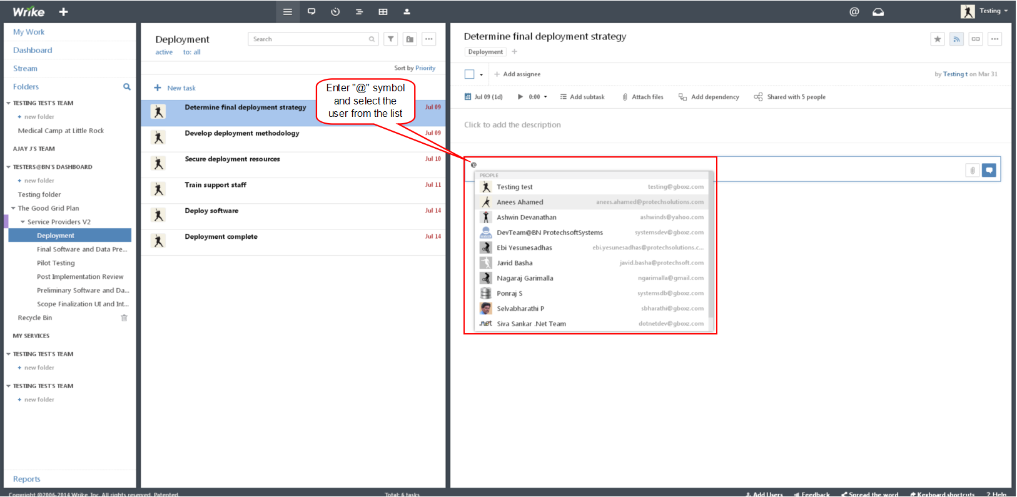1017x497 pixels.
Task: Open the more options dots in Deployment list header
Action: pos(429,39)
